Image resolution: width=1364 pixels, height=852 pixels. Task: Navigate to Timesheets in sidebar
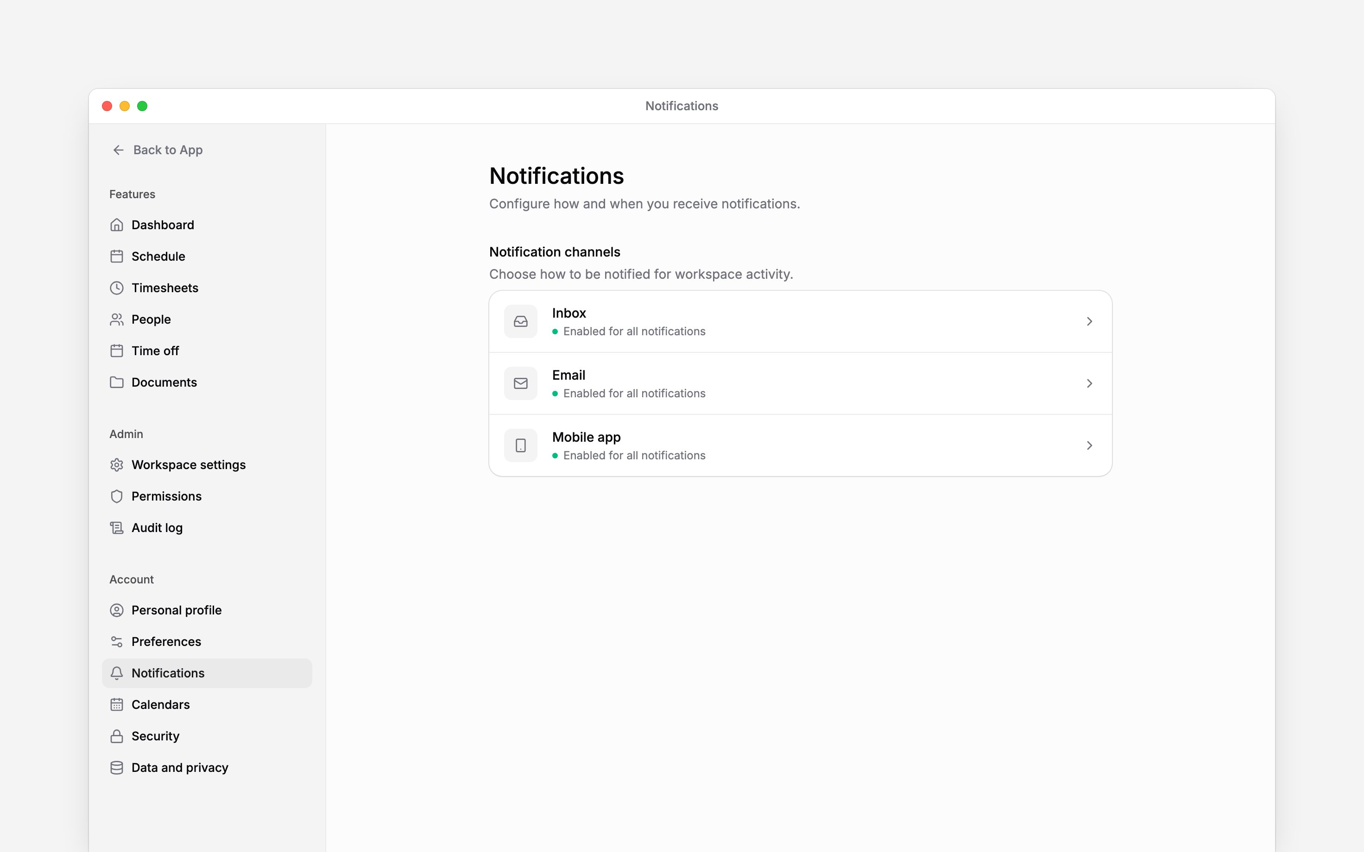(165, 288)
